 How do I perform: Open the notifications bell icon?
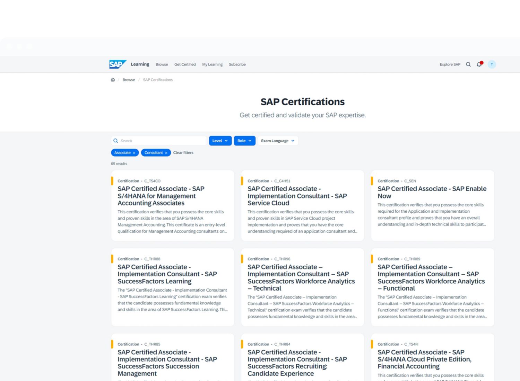[x=479, y=64]
